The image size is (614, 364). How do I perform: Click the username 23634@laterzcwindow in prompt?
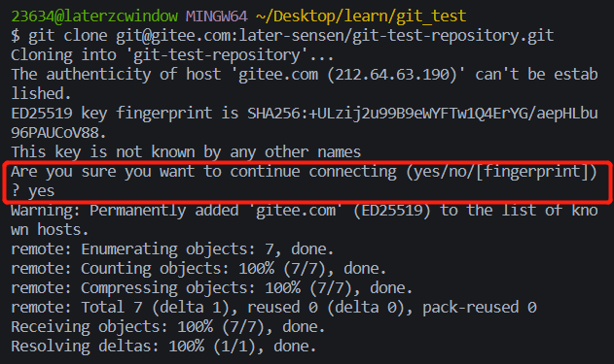click(x=94, y=17)
